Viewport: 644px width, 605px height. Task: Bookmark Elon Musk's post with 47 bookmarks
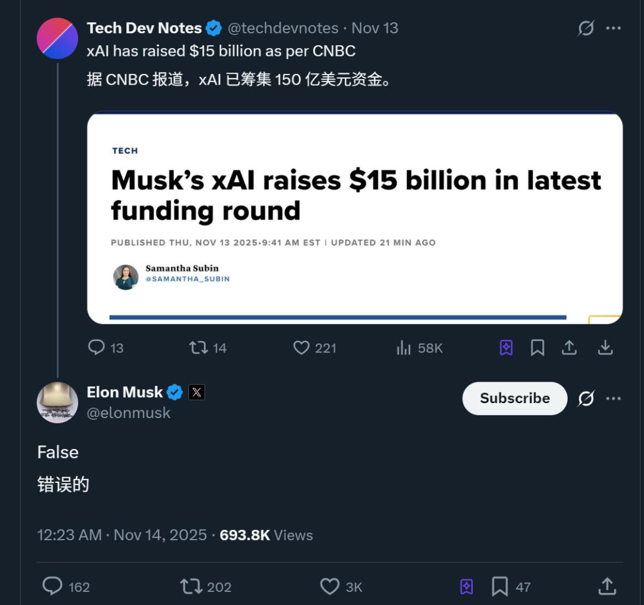(x=500, y=587)
